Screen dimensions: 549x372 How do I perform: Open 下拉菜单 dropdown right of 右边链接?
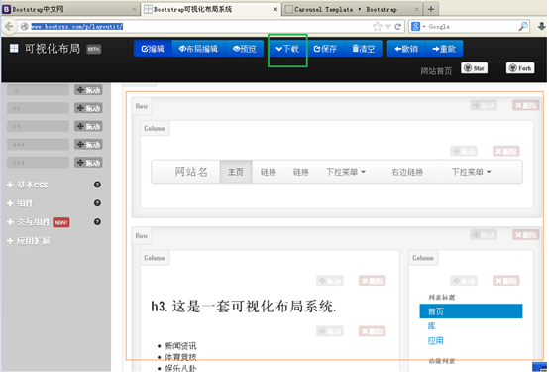pos(472,172)
